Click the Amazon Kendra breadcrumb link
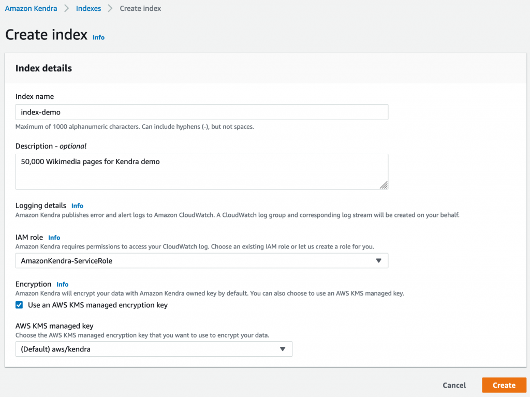The height and width of the screenshot is (397, 530). [x=31, y=8]
